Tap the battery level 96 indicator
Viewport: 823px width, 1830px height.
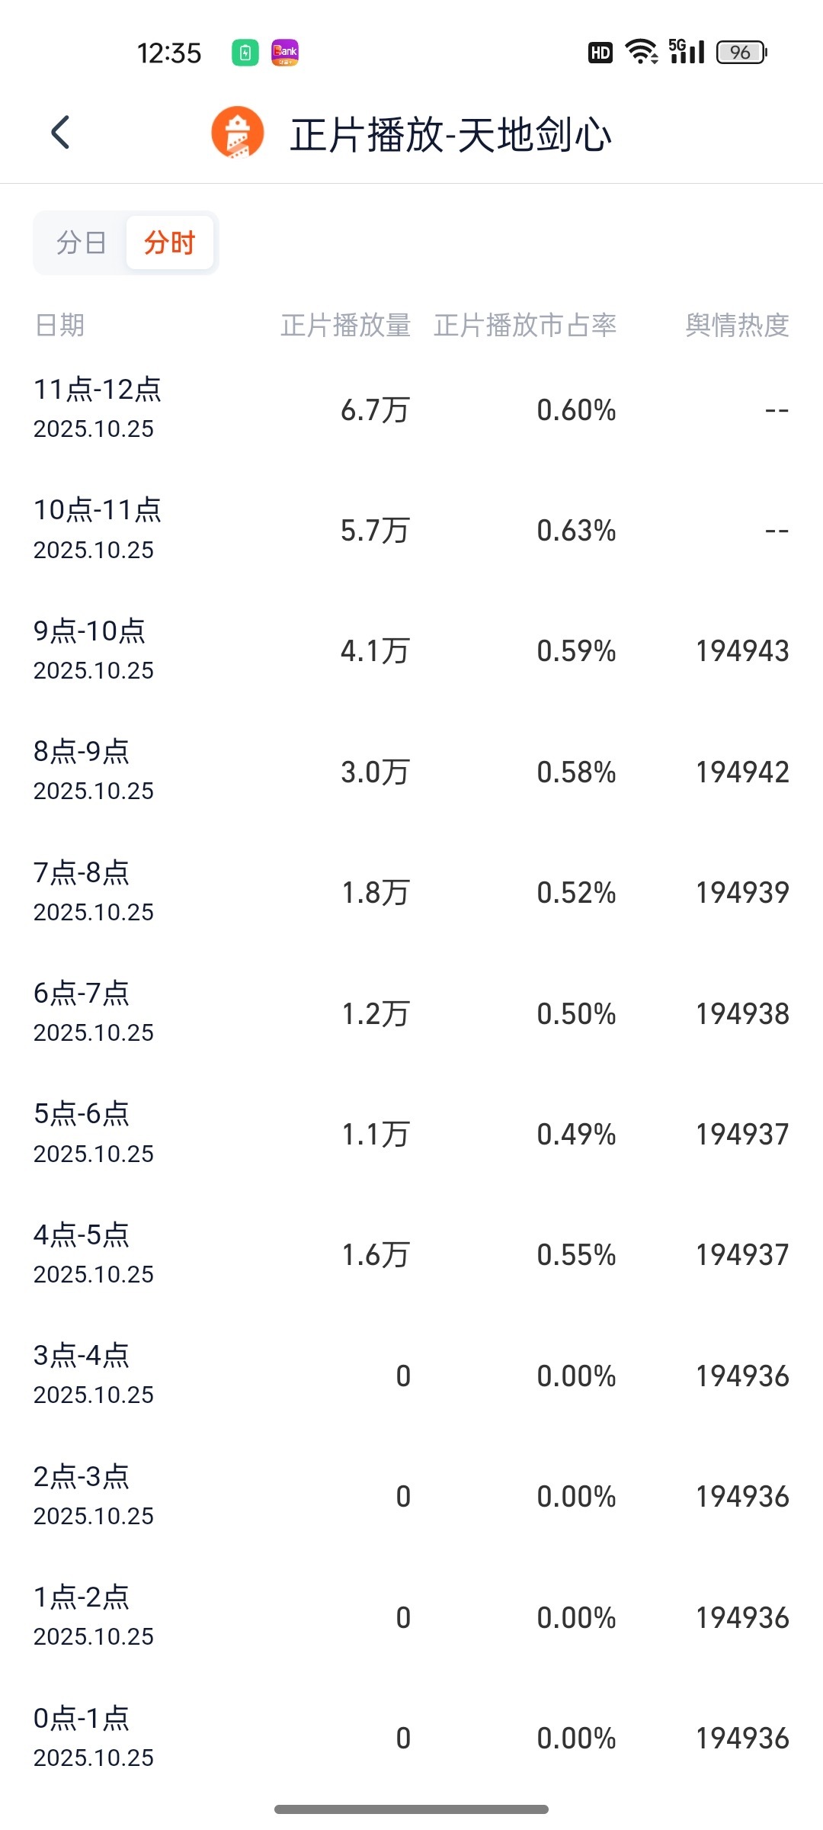click(x=741, y=52)
